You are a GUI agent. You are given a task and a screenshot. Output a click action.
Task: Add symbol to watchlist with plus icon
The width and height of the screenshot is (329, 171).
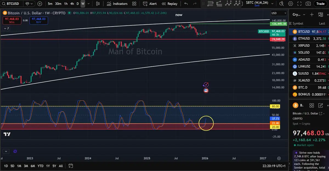(312, 14)
